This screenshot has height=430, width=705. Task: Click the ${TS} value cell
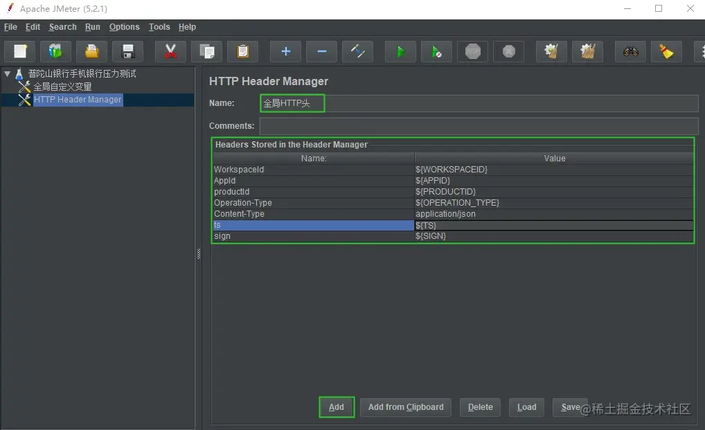point(555,225)
